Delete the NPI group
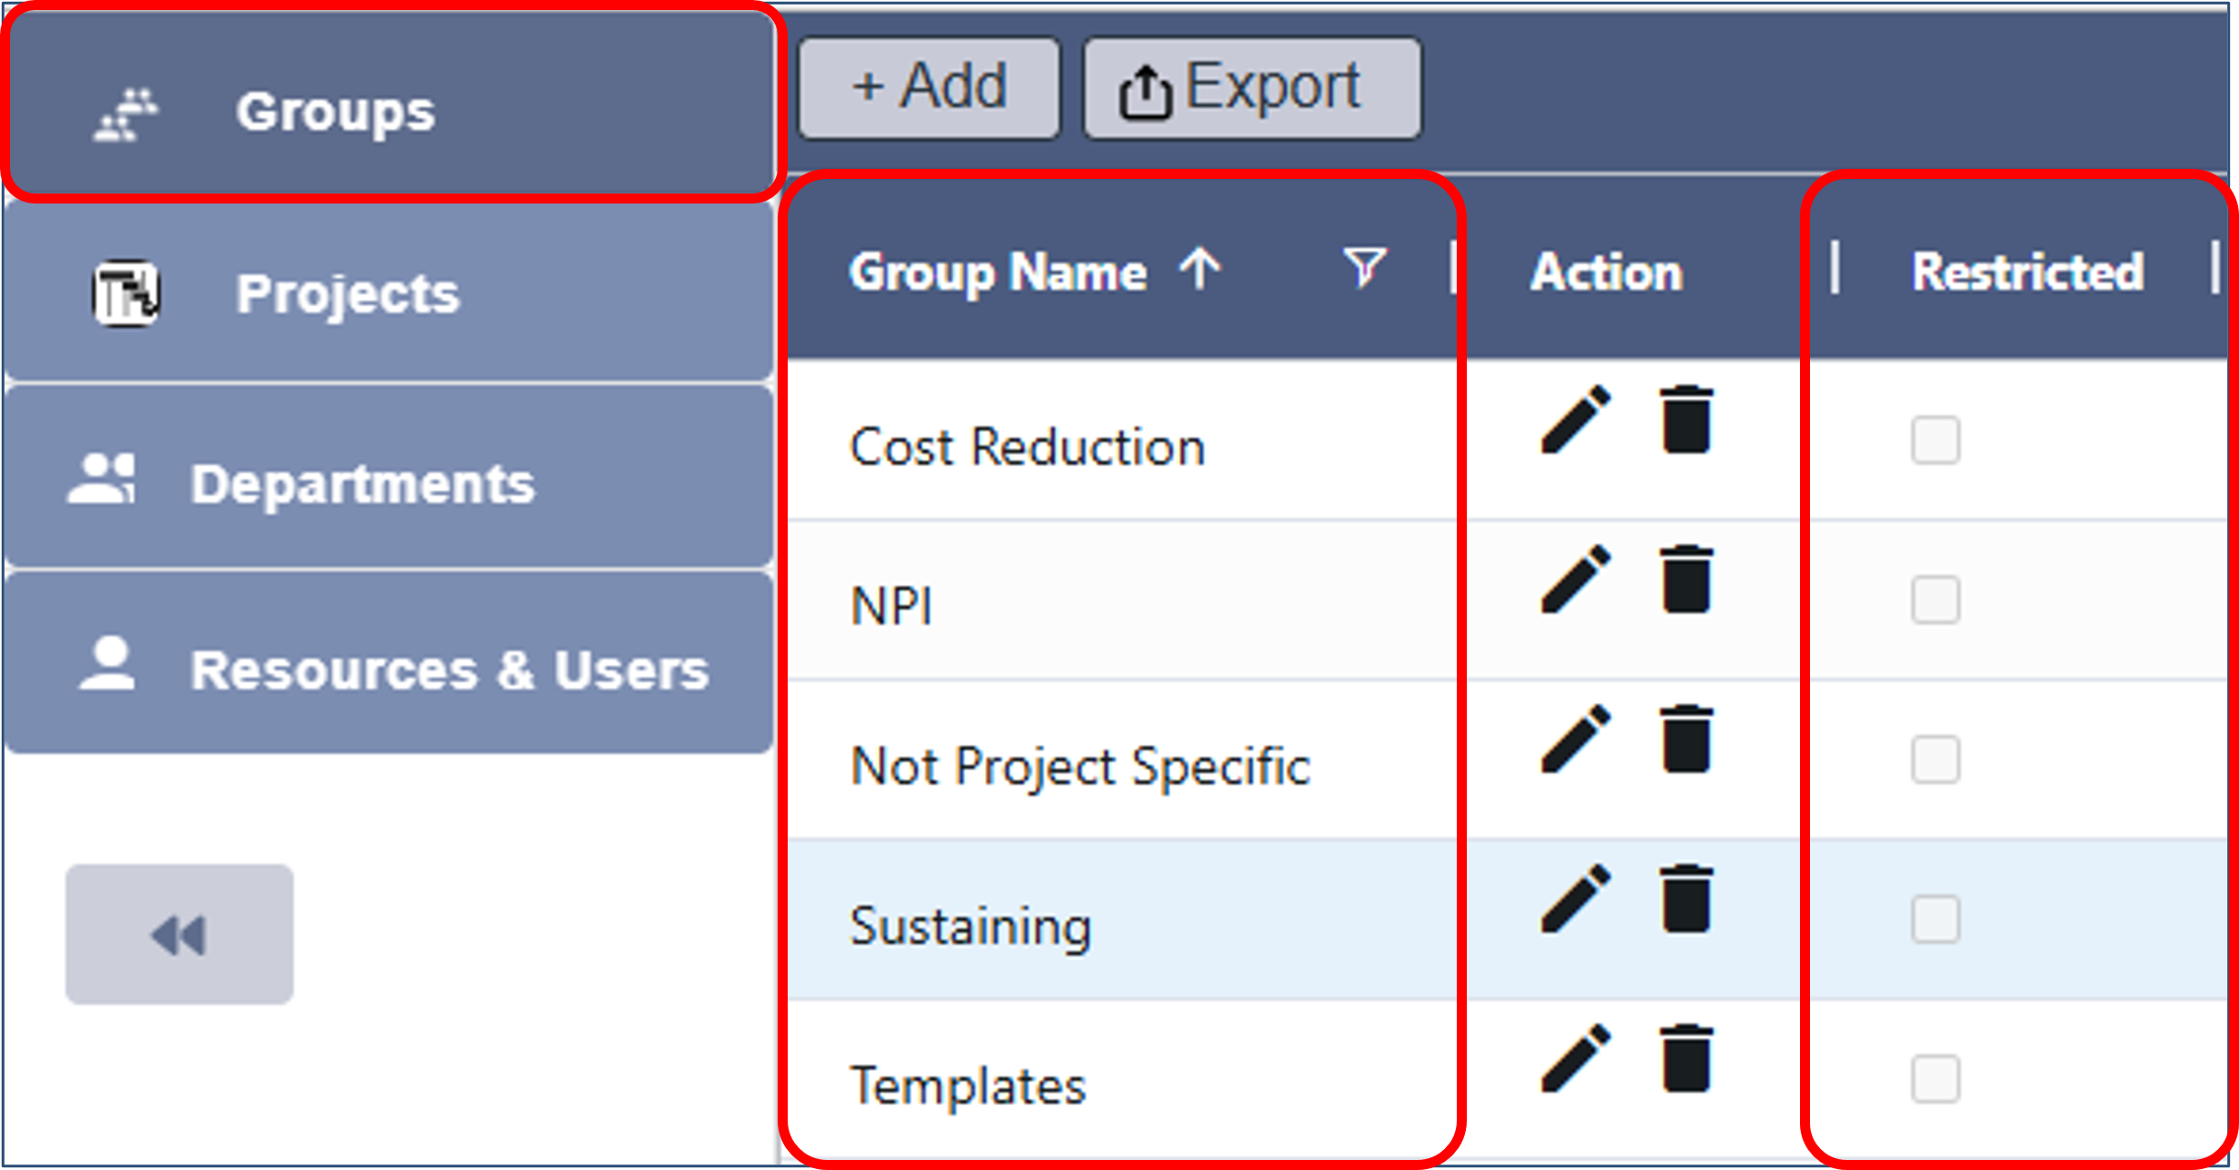2239x1170 pixels. 1685,580
